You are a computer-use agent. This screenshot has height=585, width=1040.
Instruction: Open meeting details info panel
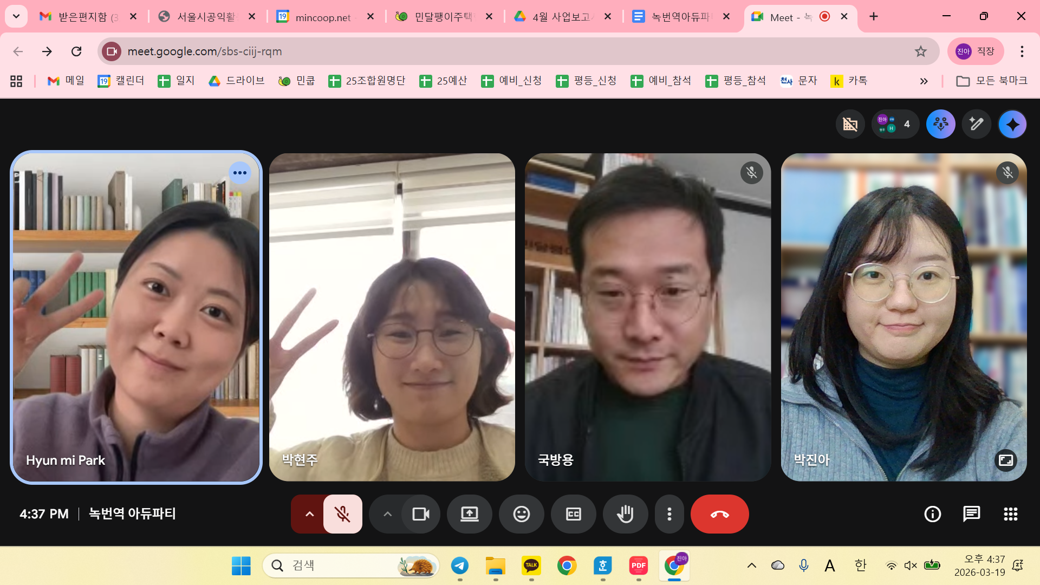click(x=933, y=514)
